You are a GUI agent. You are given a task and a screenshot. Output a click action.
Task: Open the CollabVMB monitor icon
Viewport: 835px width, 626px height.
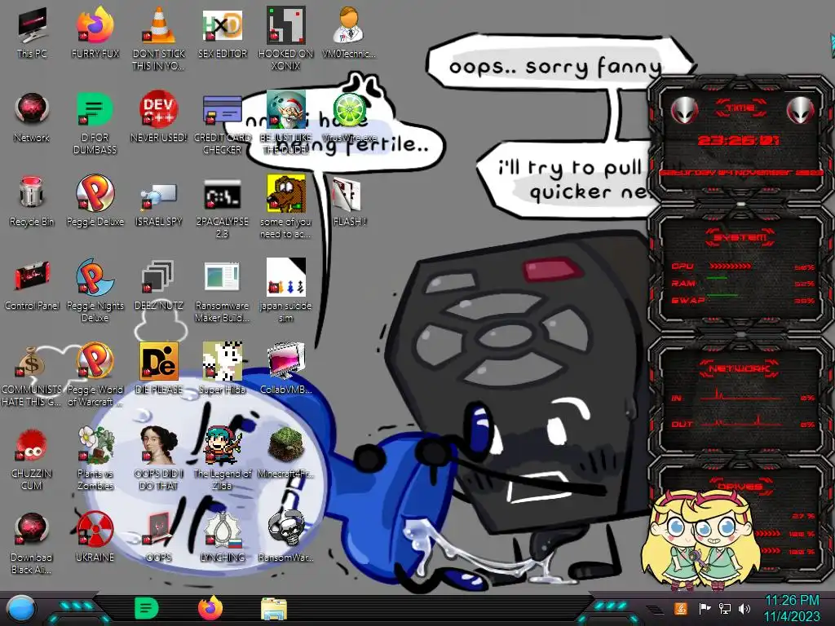click(x=286, y=368)
